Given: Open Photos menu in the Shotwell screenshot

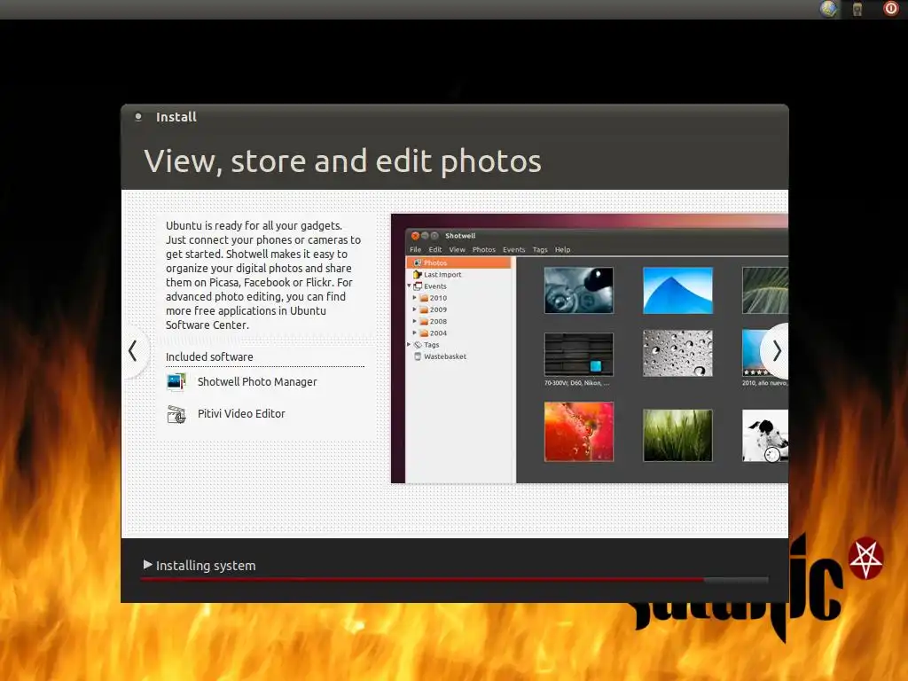Looking at the screenshot, I should 484,249.
